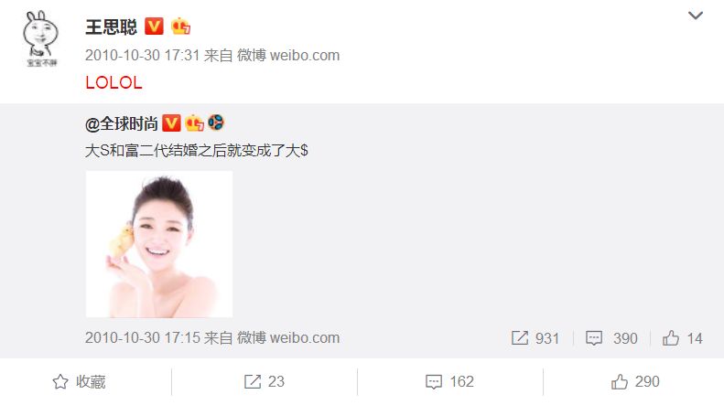Click the original post 2010-10-30 17:15 timestamp
Image resolution: width=724 pixels, height=405 pixels.
point(142,337)
